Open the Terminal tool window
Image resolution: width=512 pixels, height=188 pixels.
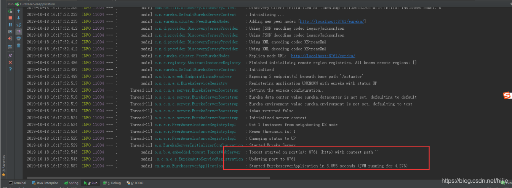(x=17, y=183)
